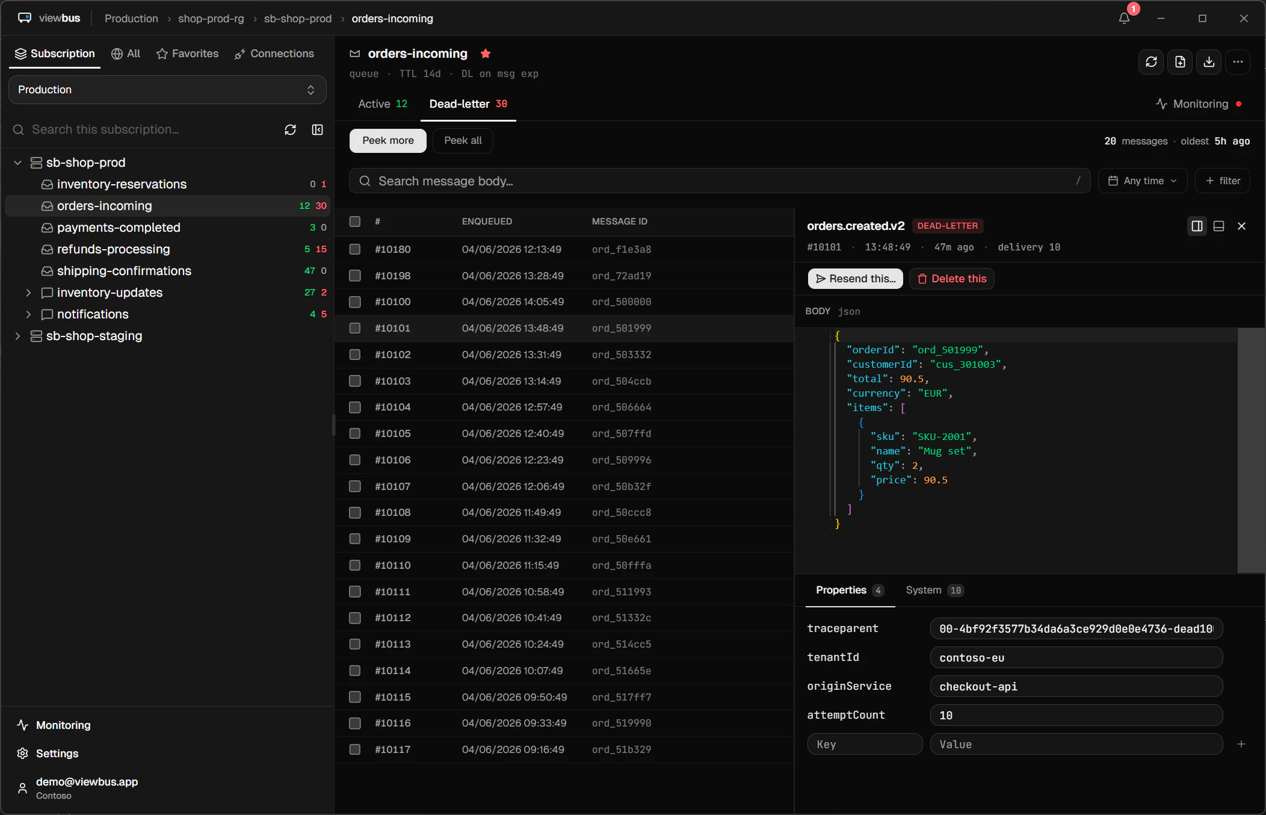Select the refunds-processing queue
The image size is (1266, 815).
click(x=167, y=249)
